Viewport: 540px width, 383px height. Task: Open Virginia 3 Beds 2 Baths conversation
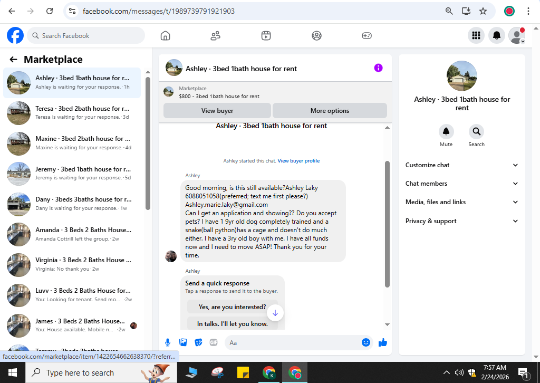pos(72,264)
